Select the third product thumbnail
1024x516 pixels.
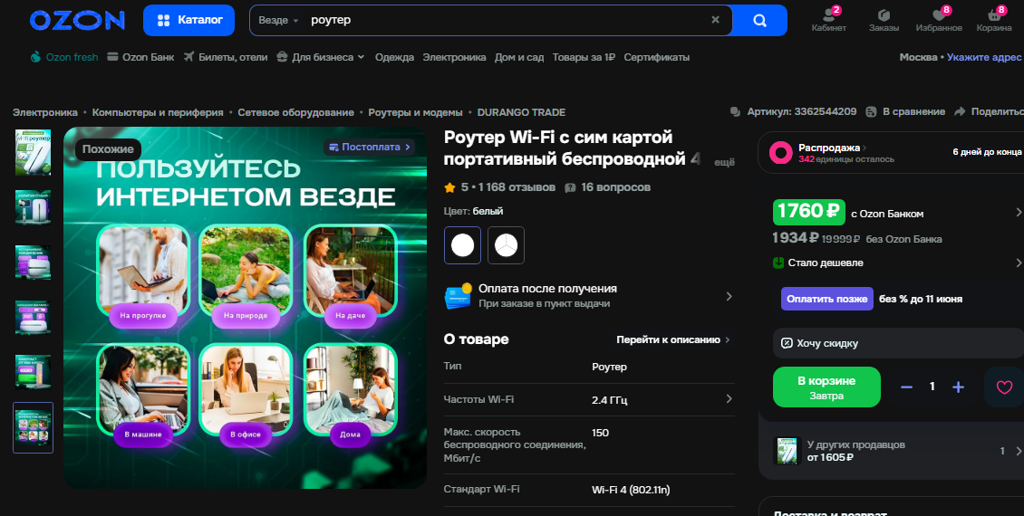(x=33, y=263)
